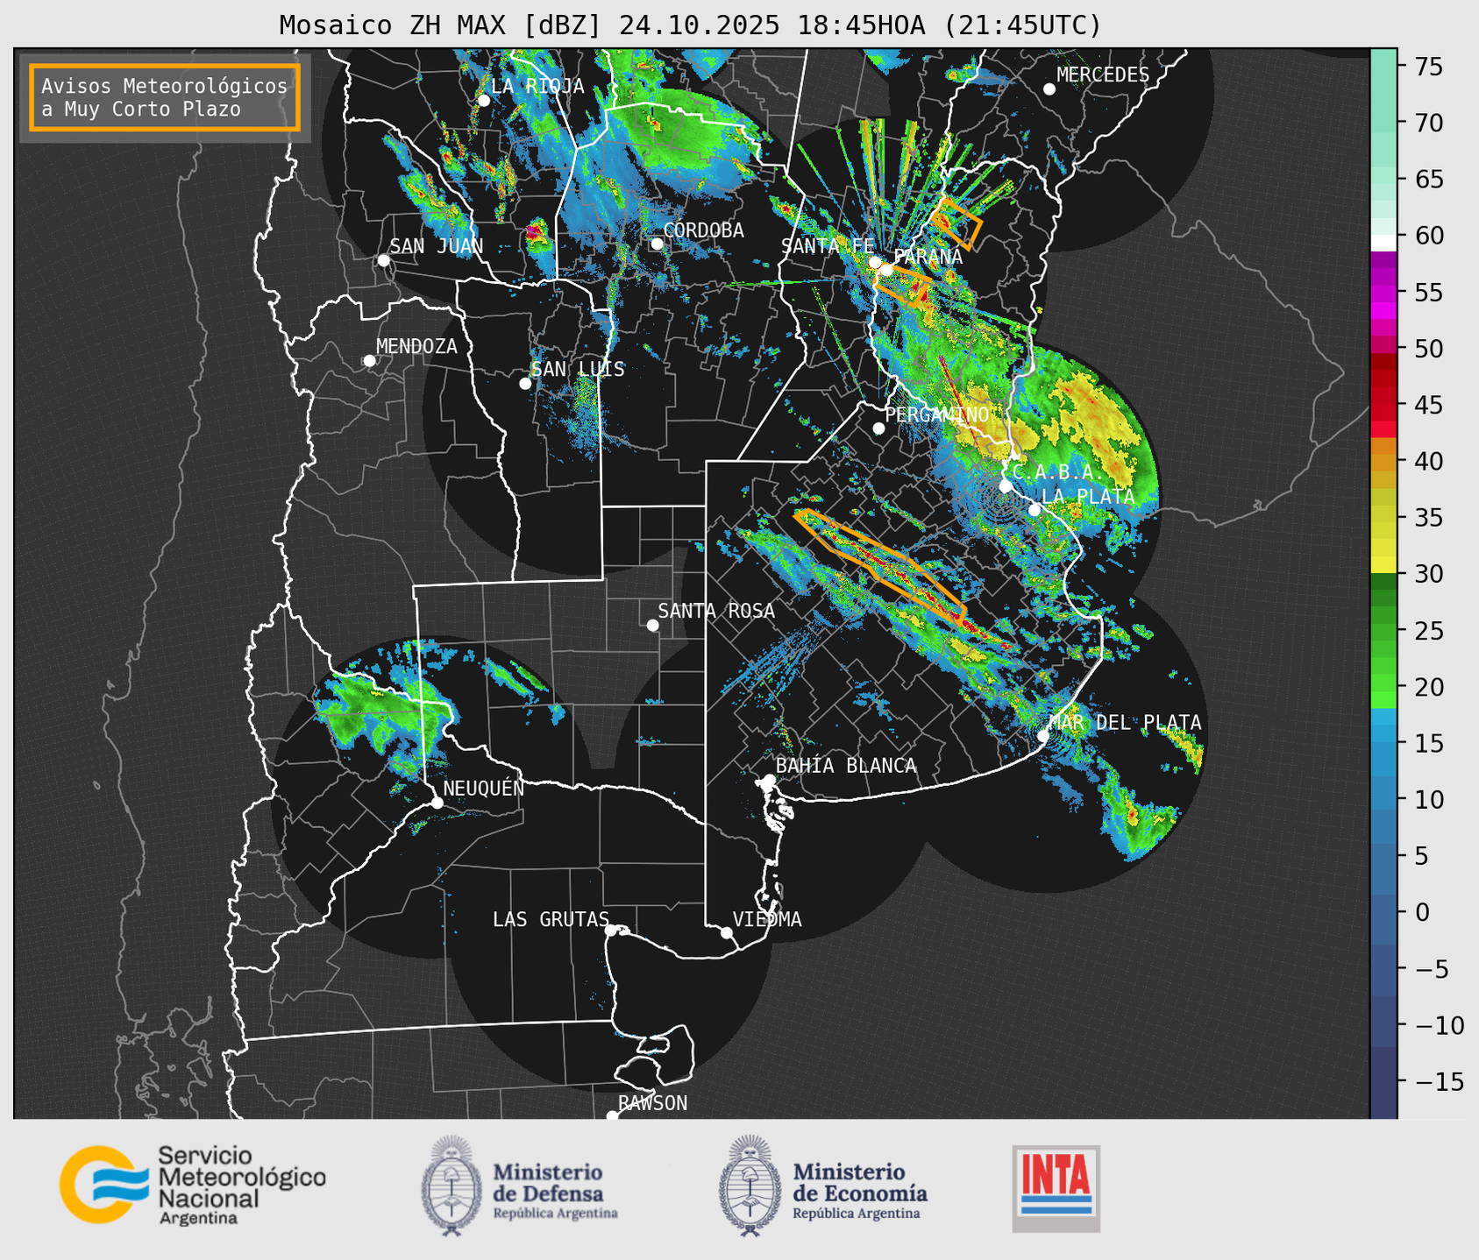Click the NEUQUÉN city marker
1479x1260 pixels.
tap(437, 803)
